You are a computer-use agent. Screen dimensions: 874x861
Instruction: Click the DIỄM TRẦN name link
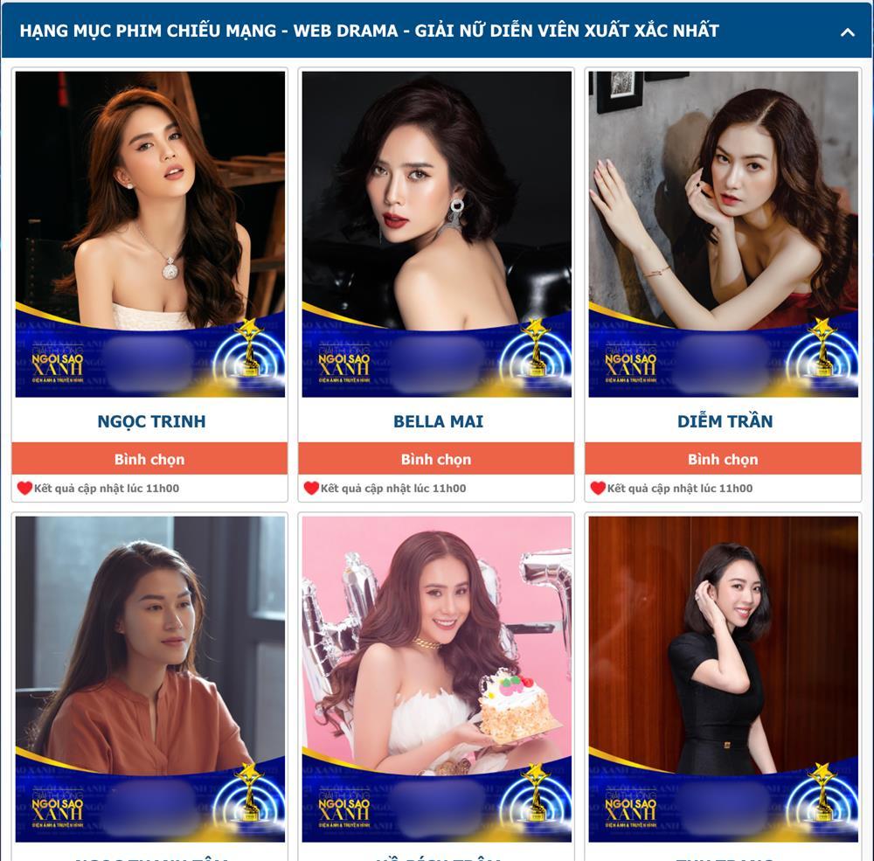(725, 421)
